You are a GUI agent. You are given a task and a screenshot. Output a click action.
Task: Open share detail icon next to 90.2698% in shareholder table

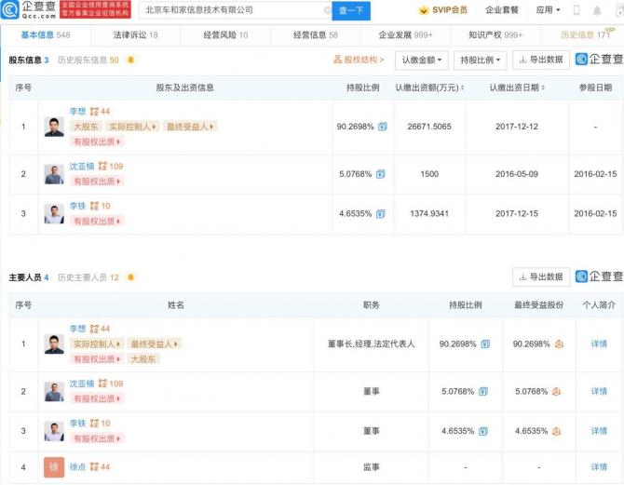click(383, 127)
